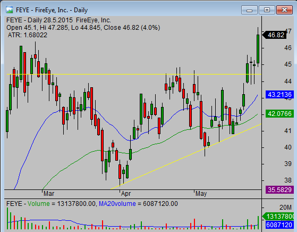Click the 47 price level on the axis

(x=288, y=31)
